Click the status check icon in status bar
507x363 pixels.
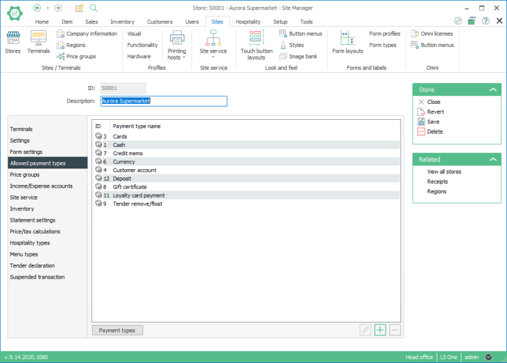pyautogui.click(x=489, y=357)
